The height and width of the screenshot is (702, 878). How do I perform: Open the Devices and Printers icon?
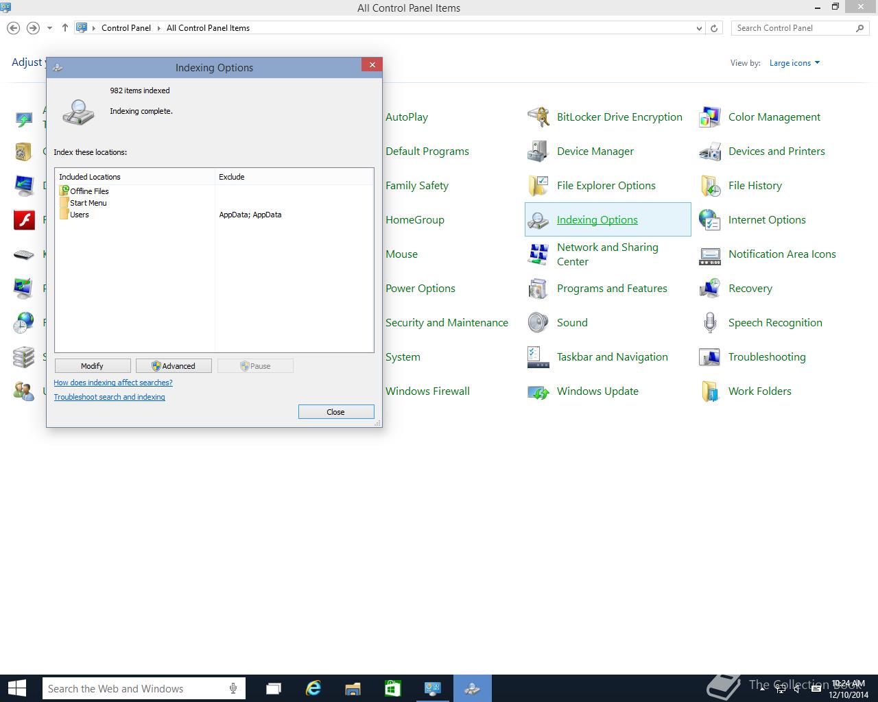710,152
